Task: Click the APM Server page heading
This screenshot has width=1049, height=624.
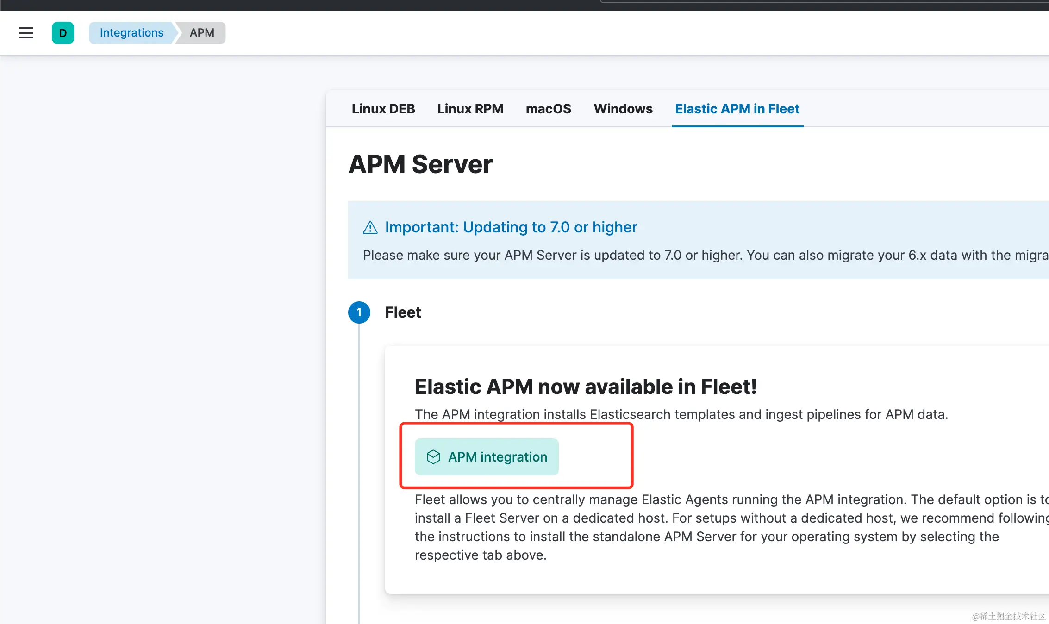Action: pyautogui.click(x=420, y=164)
